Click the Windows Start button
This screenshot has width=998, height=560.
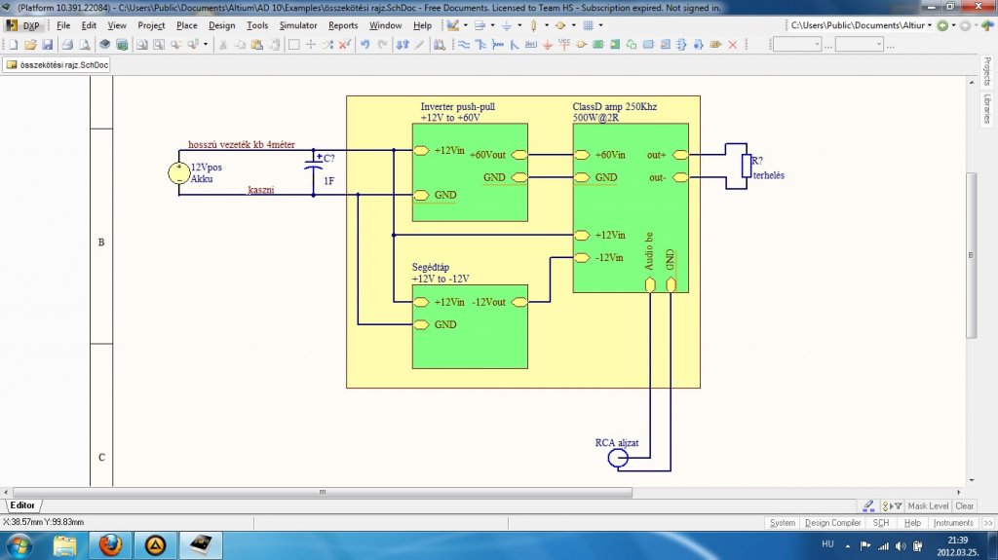pos(19,545)
